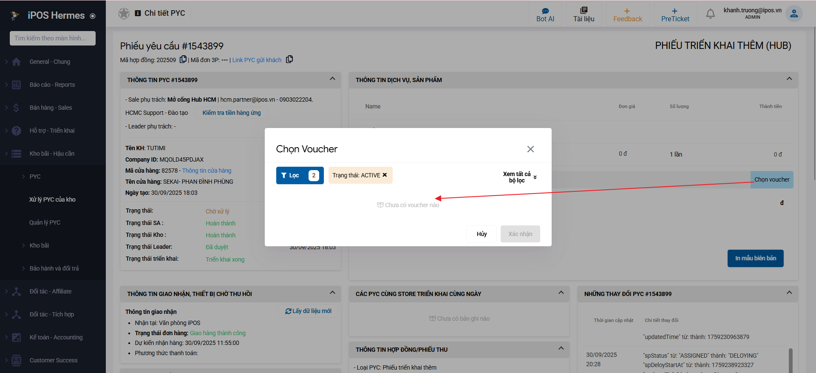816x373 pixels.
Task: Open Bot AI chat
Action: pos(545,15)
